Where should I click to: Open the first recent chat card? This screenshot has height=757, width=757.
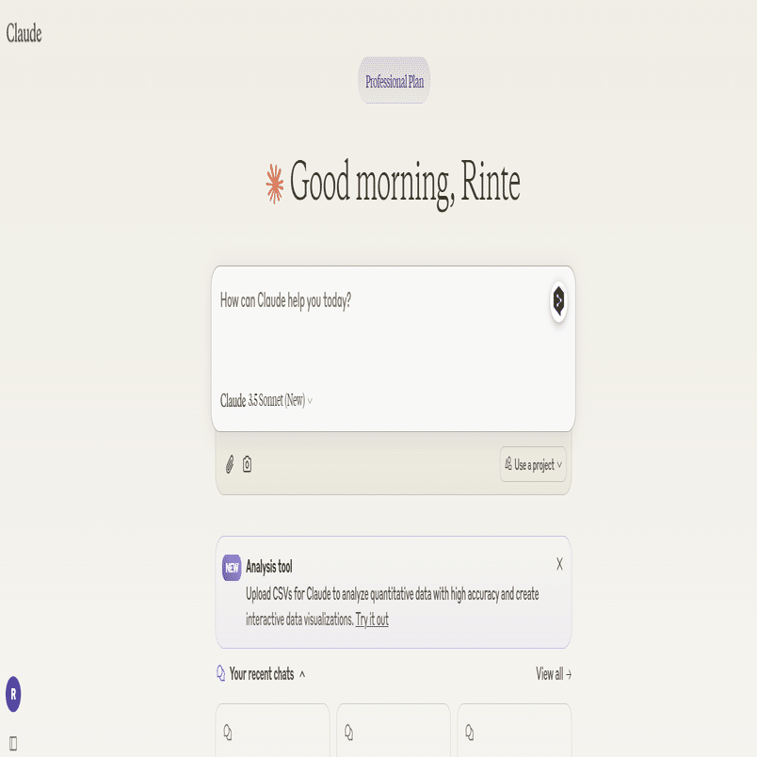(x=272, y=730)
